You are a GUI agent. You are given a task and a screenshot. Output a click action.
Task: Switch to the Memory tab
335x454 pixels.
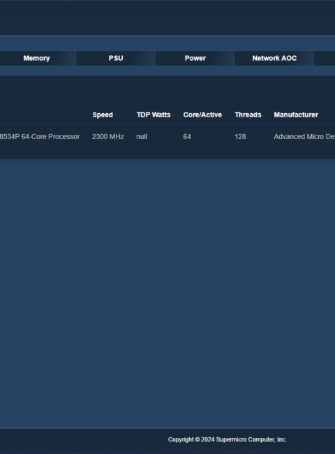click(36, 58)
